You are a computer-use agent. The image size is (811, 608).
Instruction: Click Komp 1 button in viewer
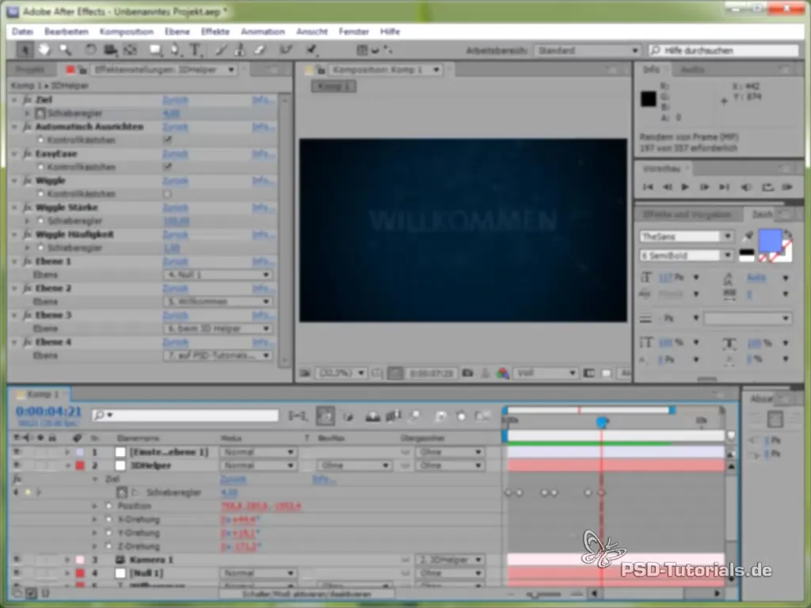[x=333, y=85]
